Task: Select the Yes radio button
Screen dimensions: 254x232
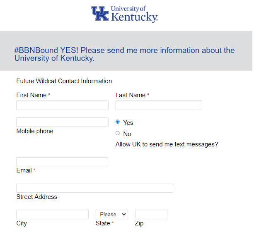Action: coord(118,122)
